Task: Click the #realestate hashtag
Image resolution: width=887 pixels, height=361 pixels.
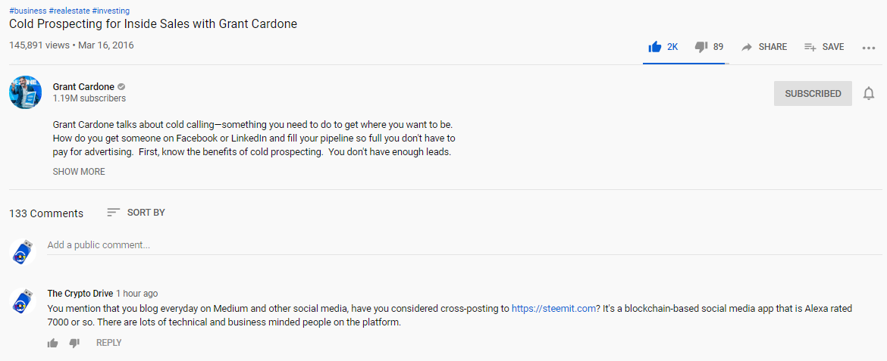Action: point(68,11)
